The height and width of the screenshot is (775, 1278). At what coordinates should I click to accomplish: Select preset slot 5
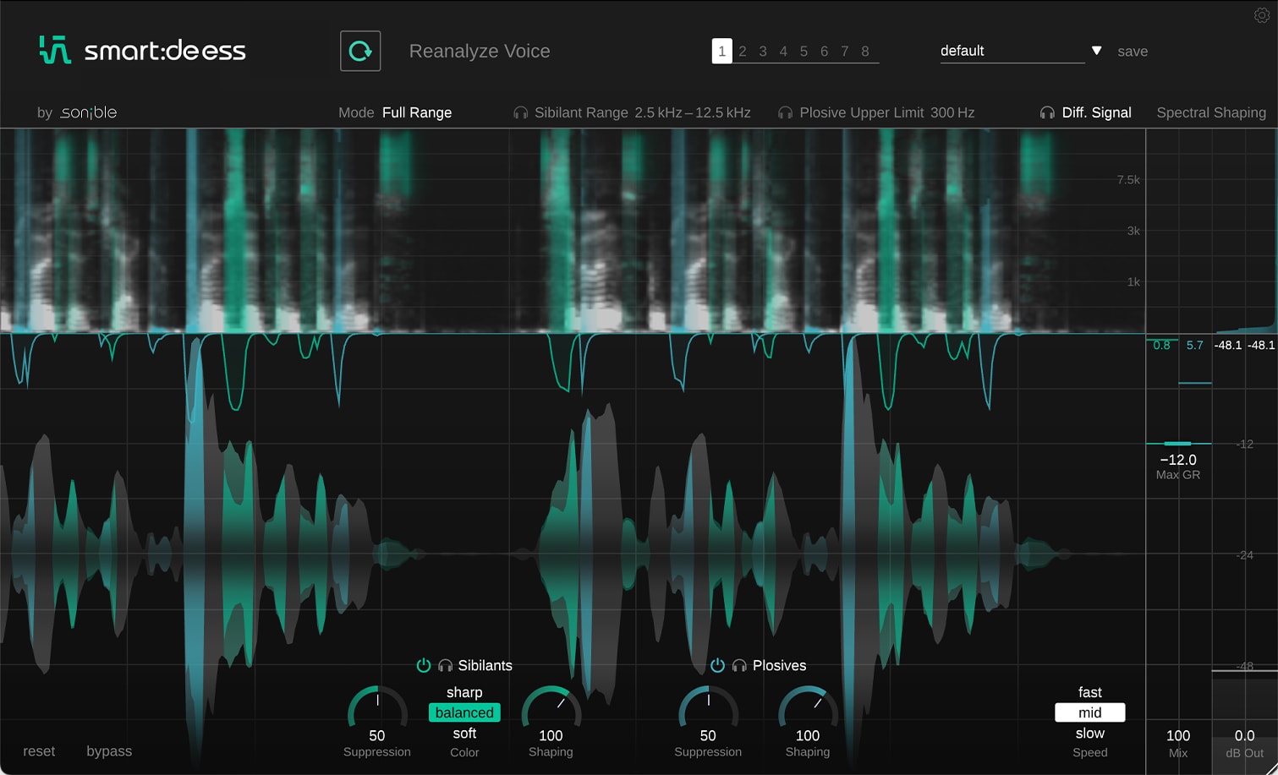804,52
